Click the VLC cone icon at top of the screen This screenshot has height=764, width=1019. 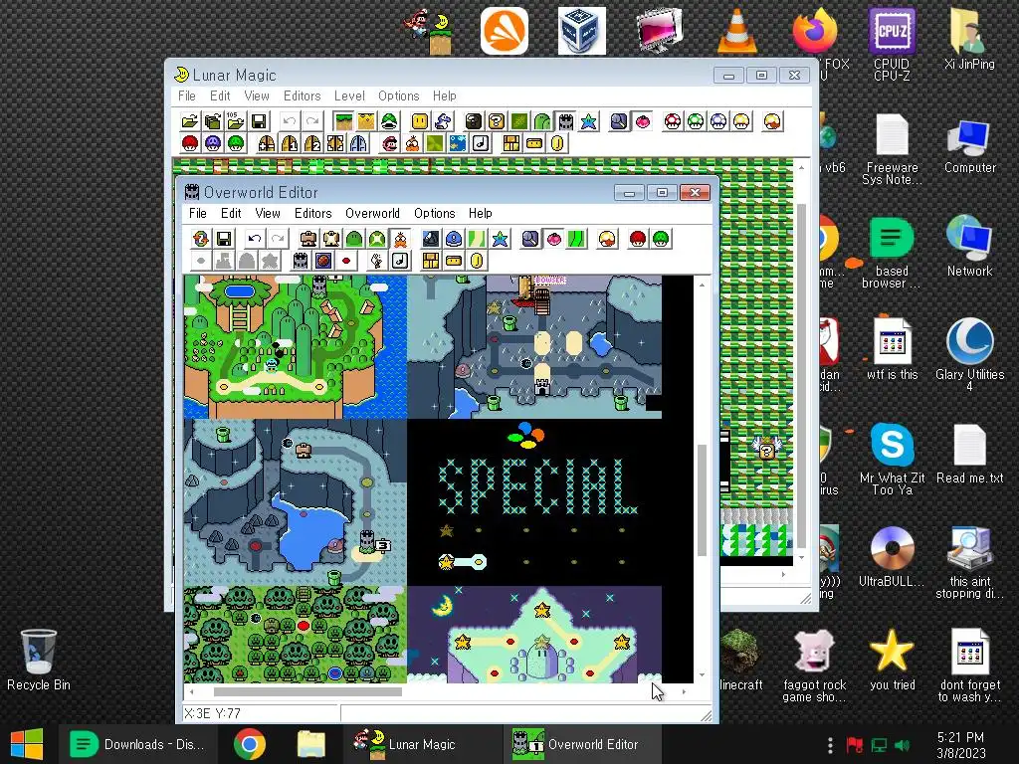coord(737,31)
